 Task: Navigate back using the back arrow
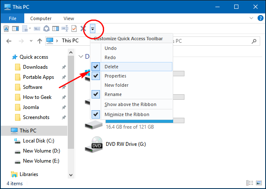point(9,41)
